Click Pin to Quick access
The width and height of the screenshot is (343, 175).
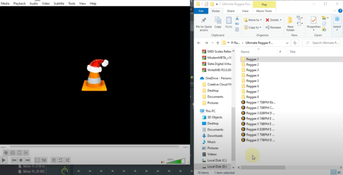tap(204, 24)
